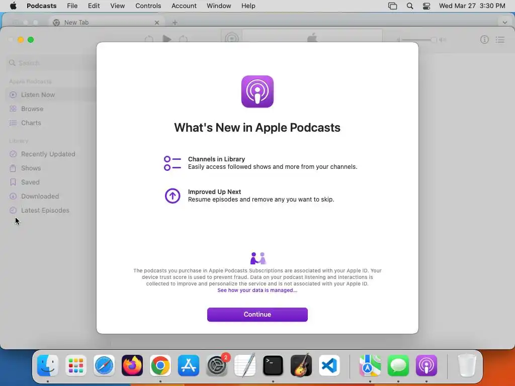
Task: Select Latest Episodes in sidebar
Action: click(x=45, y=211)
